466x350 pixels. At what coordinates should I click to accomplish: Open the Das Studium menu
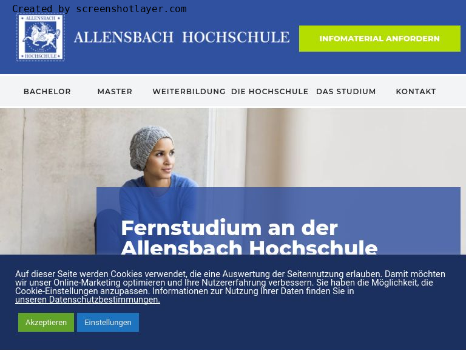[x=346, y=91]
